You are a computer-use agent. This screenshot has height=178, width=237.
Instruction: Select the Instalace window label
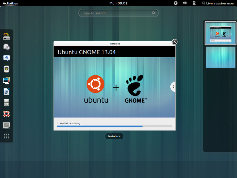click(x=114, y=136)
